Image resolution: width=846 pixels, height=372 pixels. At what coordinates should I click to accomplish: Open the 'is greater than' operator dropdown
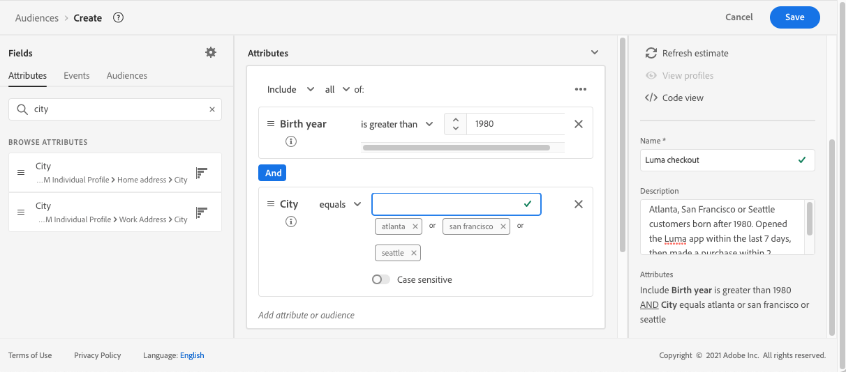coord(397,124)
